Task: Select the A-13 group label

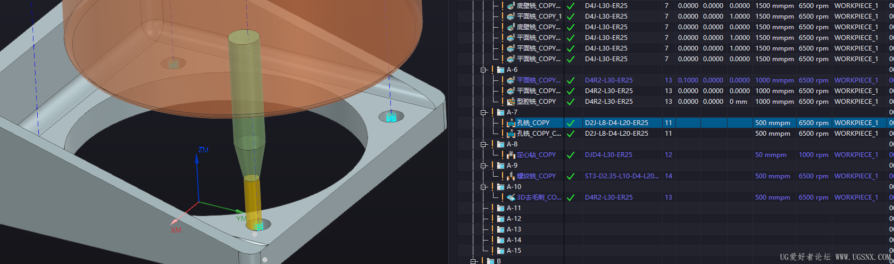Action: pos(514,229)
